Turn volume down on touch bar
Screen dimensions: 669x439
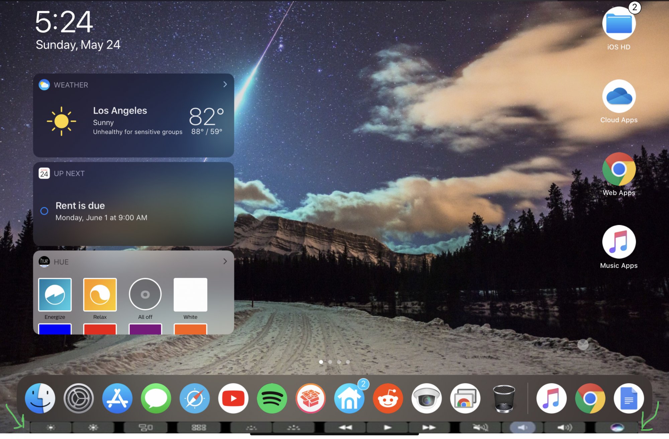click(522, 427)
